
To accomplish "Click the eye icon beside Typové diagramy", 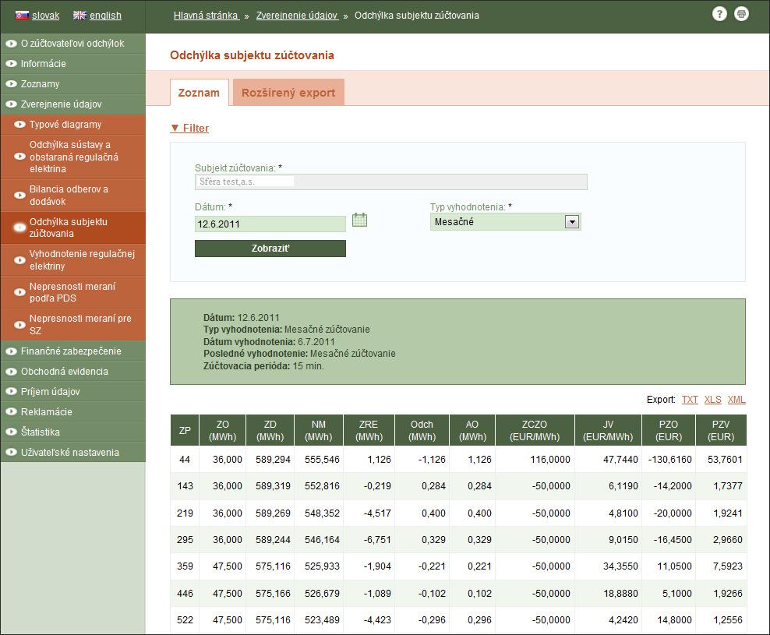I will tap(19, 124).
